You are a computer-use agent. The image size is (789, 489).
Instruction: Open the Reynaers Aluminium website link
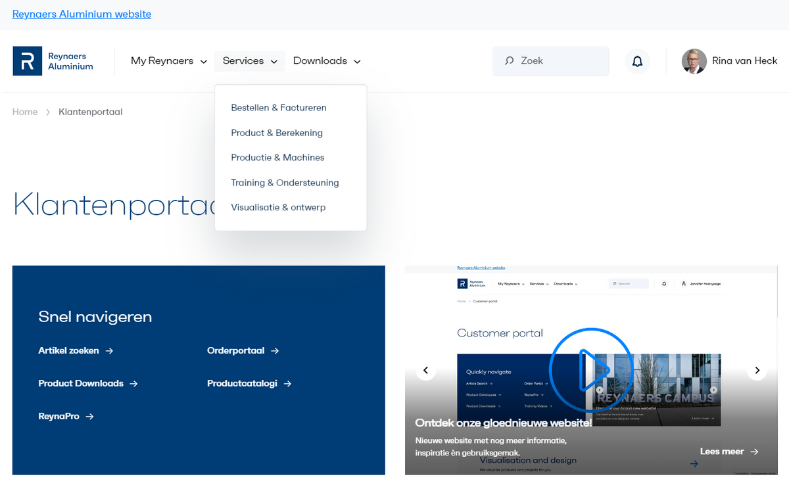82,14
